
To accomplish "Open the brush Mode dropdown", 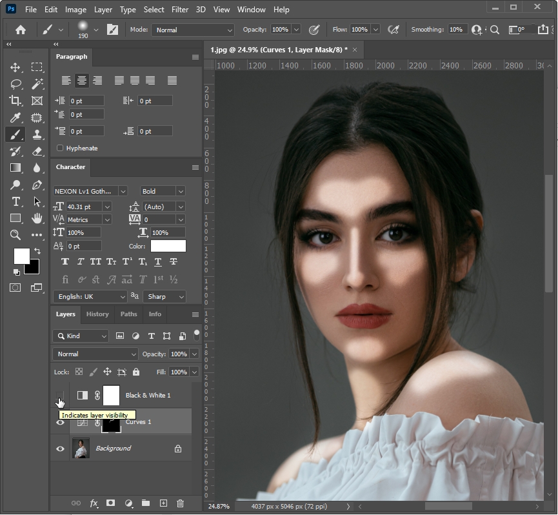I will [192, 30].
